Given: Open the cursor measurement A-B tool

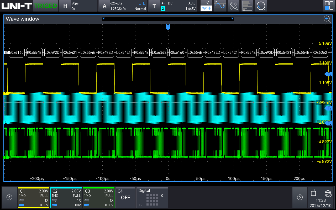Looking at the screenshot, I should [220, 6].
